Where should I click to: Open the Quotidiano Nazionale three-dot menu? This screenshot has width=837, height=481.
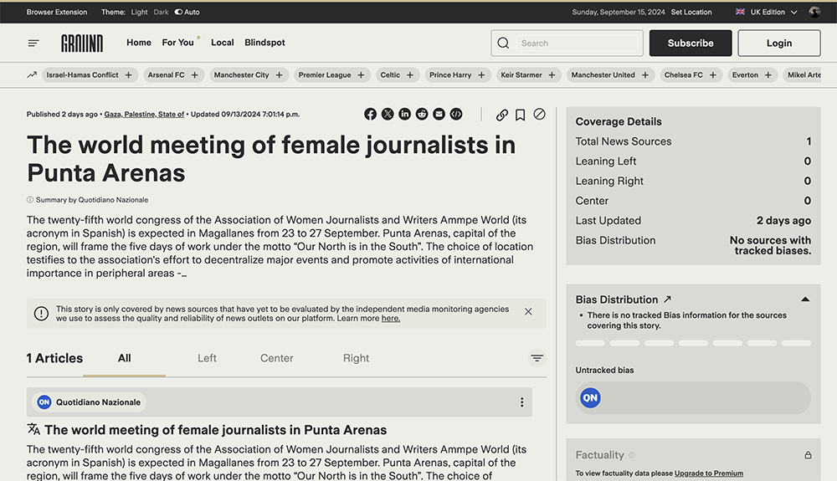coord(522,402)
